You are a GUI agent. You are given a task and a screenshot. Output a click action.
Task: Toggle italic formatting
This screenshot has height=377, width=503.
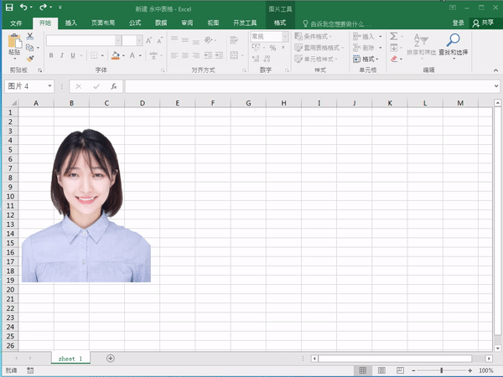(x=61, y=56)
